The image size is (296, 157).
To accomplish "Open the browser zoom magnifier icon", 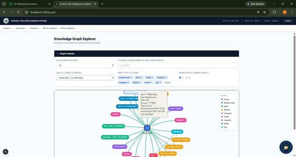I will (x=258, y=12).
